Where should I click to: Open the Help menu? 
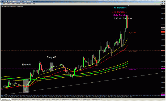(34, 4)
